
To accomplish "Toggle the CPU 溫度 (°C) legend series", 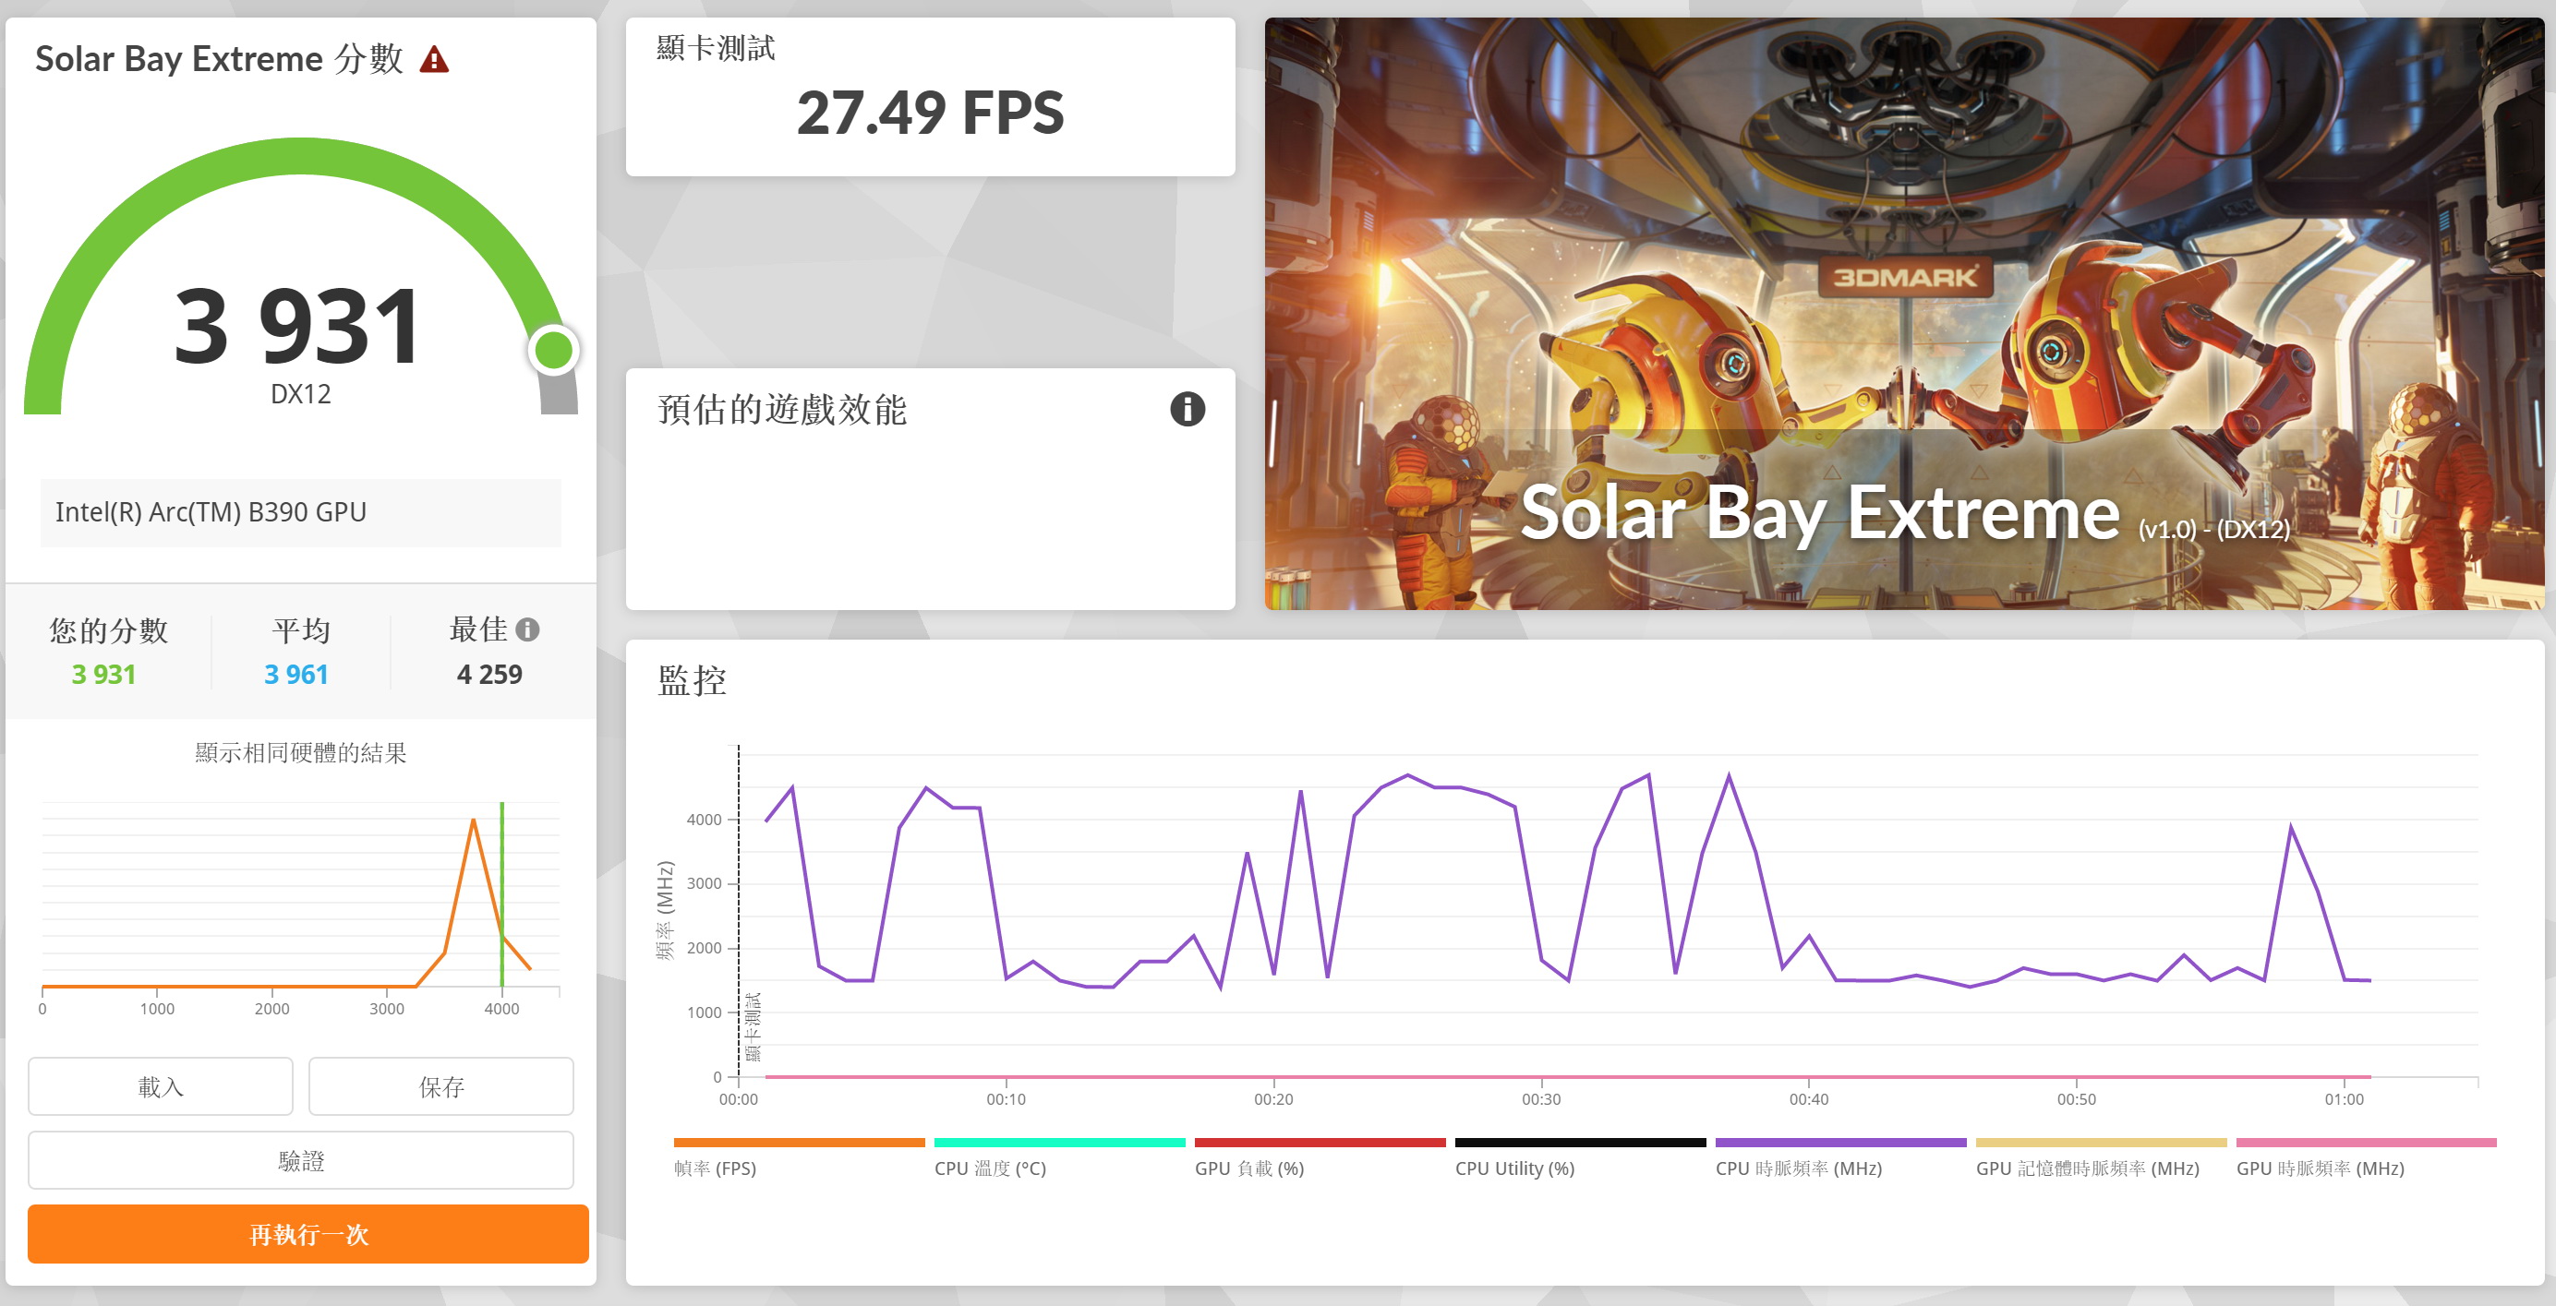I will pyautogui.click(x=989, y=1168).
